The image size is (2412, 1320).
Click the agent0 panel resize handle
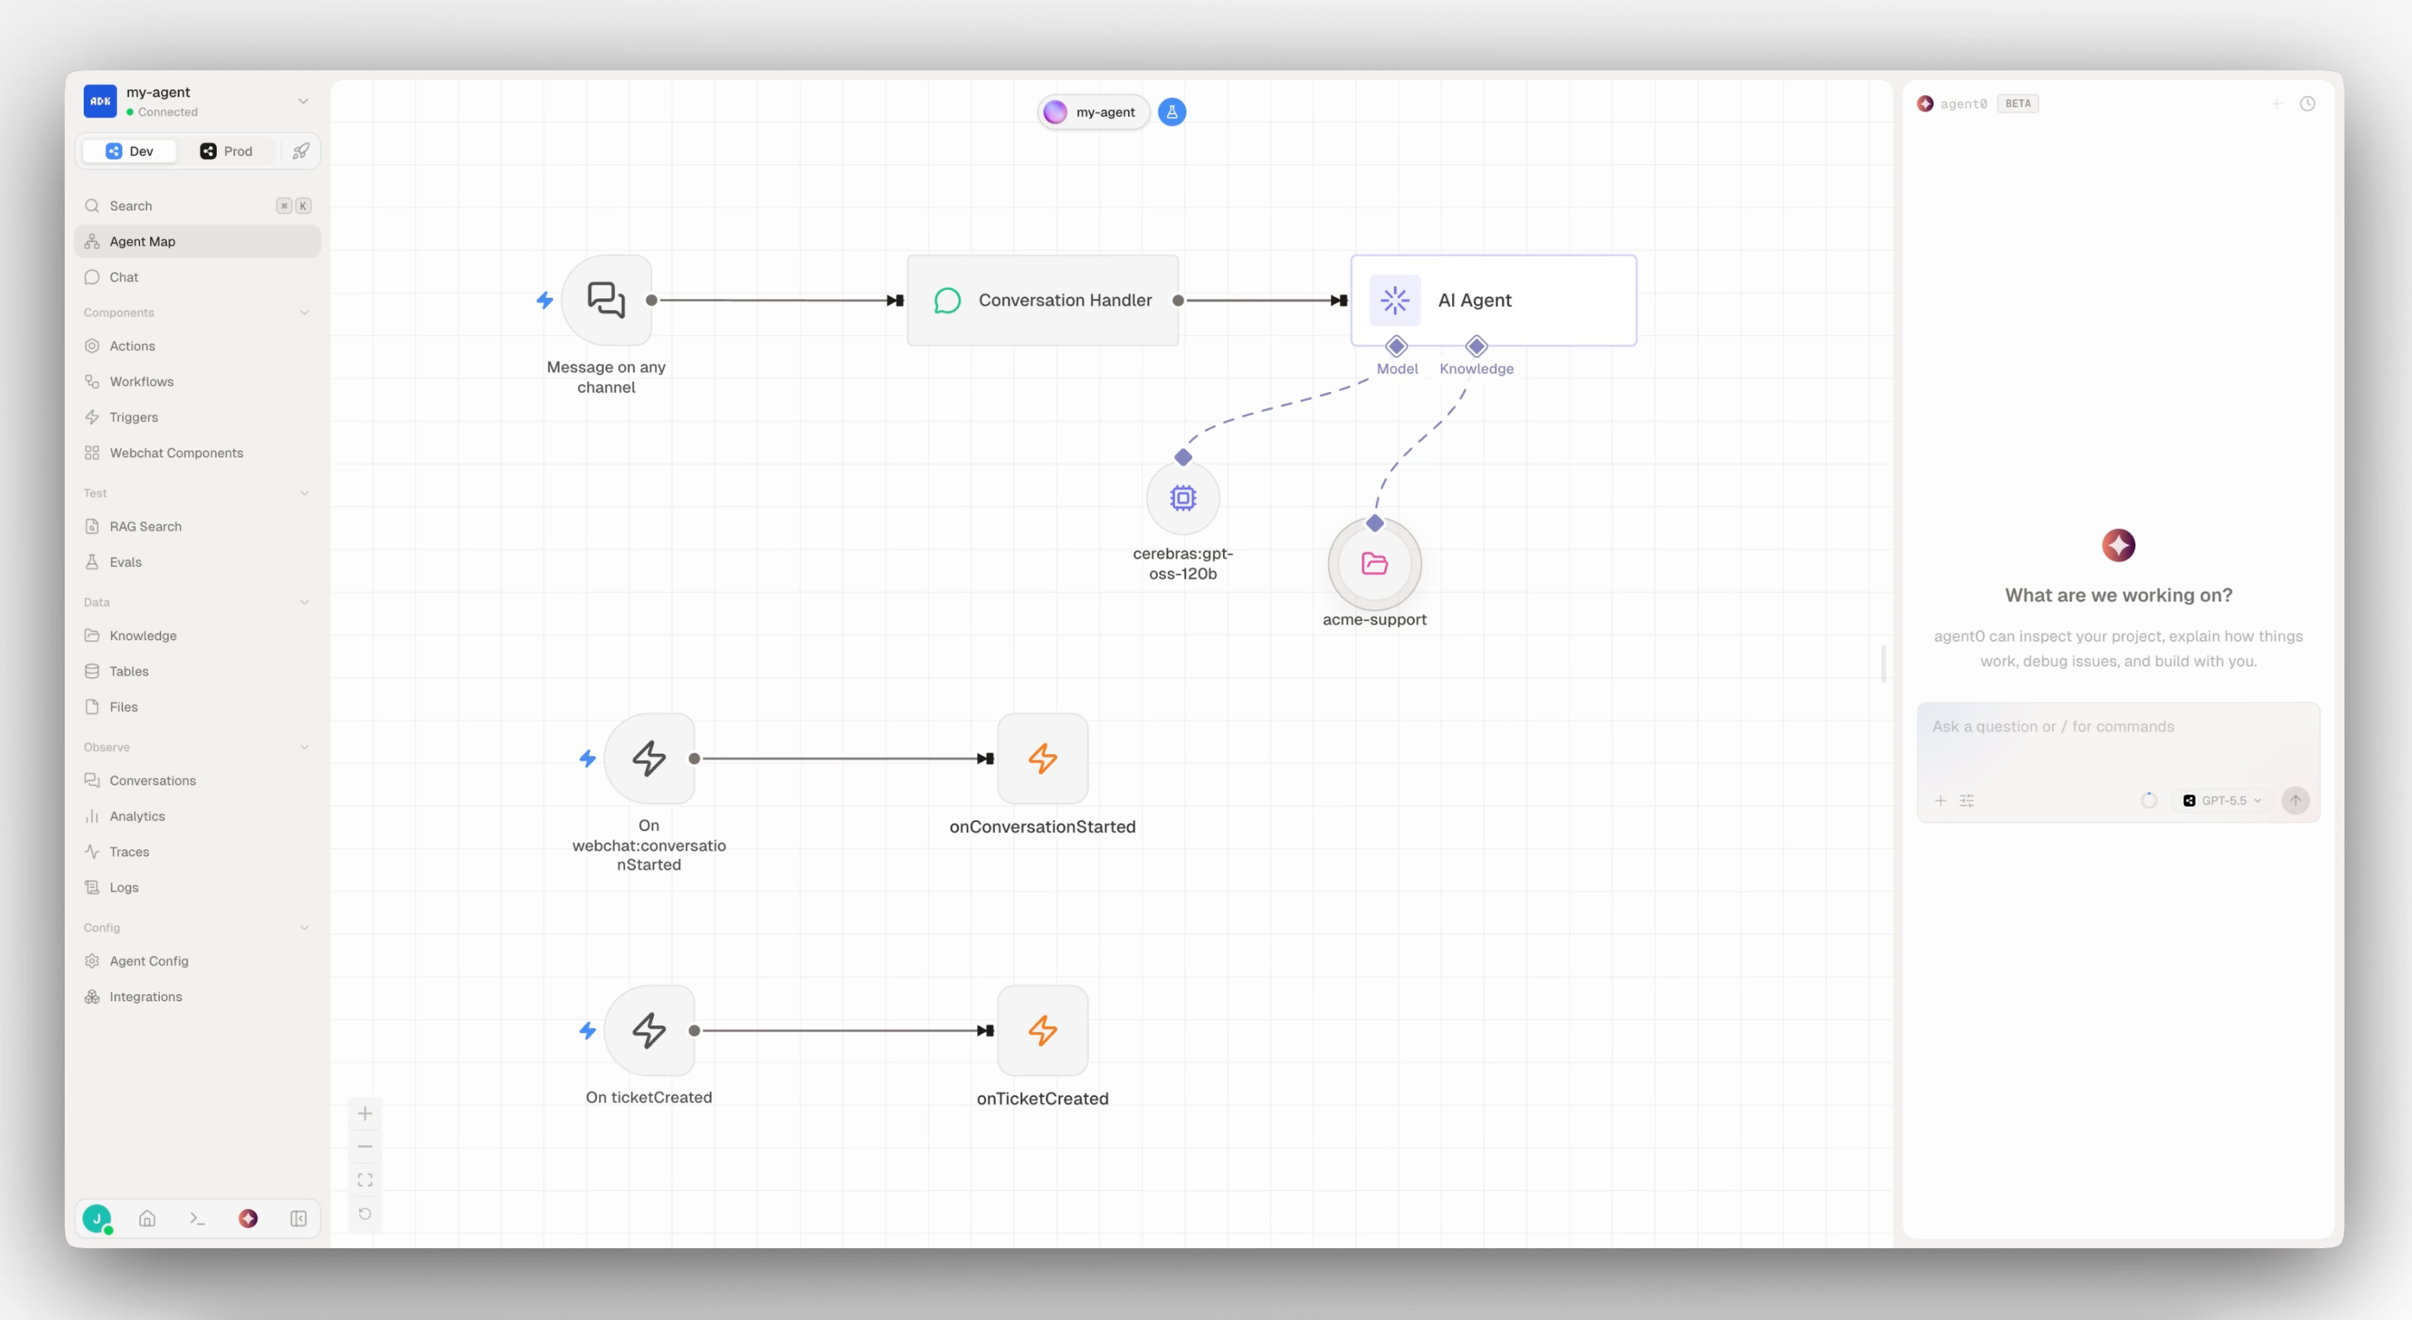(x=1883, y=663)
